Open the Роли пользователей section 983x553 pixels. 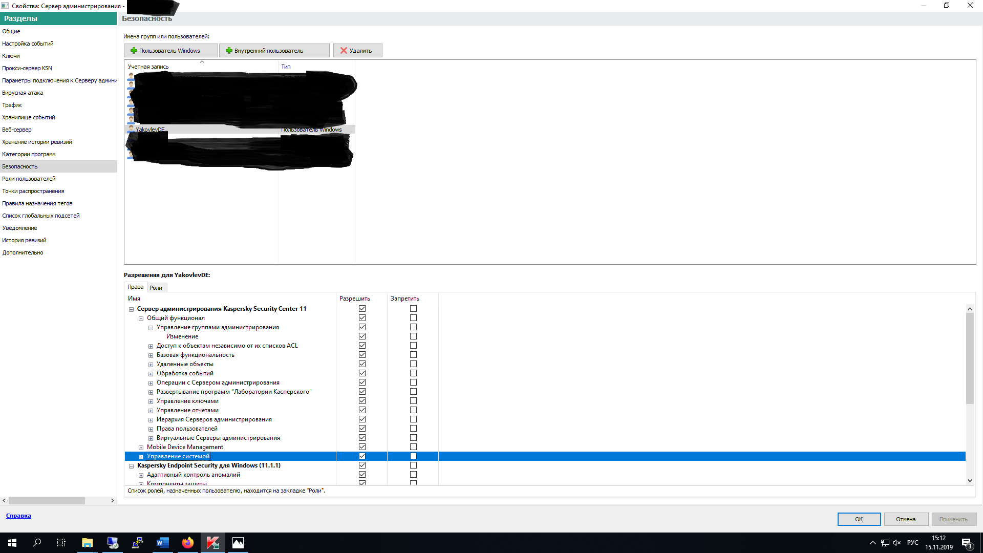[29, 179]
